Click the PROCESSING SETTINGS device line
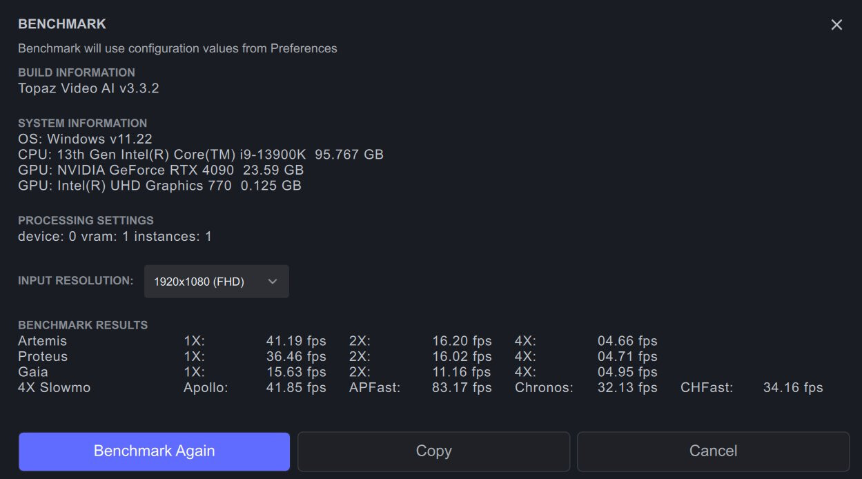The width and height of the screenshot is (862, 479). (114, 235)
